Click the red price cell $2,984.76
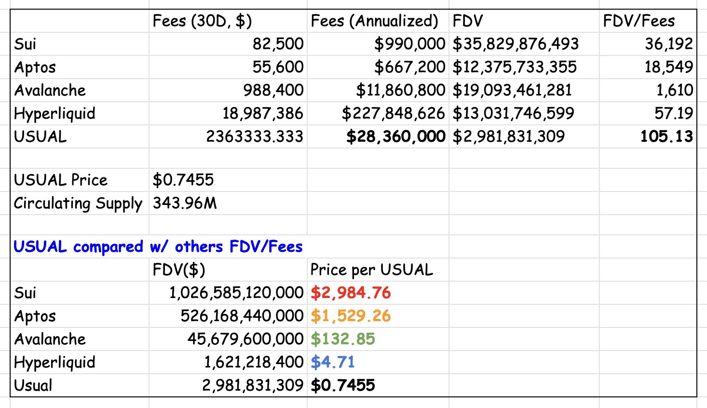Screen dimensions: 707x408 (x=351, y=293)
